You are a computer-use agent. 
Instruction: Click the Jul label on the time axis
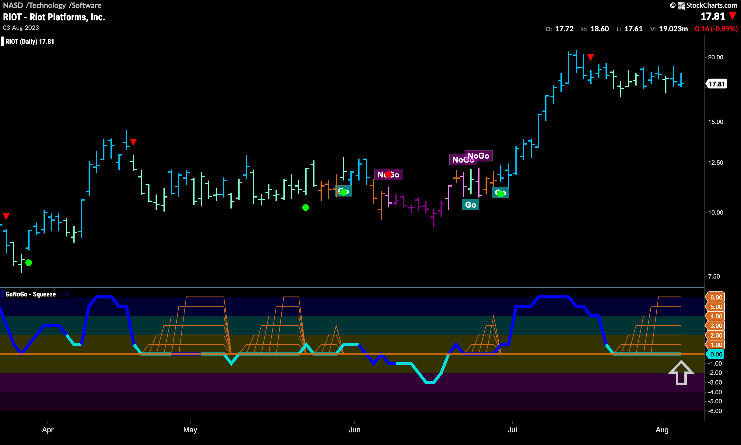coord(512,430)
